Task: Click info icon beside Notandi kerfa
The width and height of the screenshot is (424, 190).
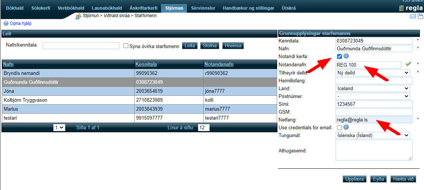Action: 346,56
